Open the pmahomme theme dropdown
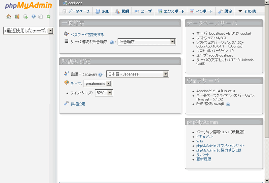This screenshot has height=183, width=269. point(98,84)
